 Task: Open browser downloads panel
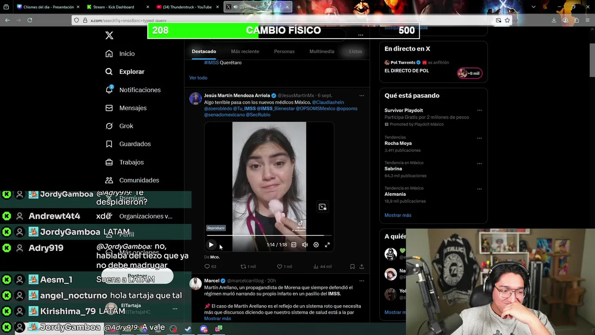click(x=554, y=20)
